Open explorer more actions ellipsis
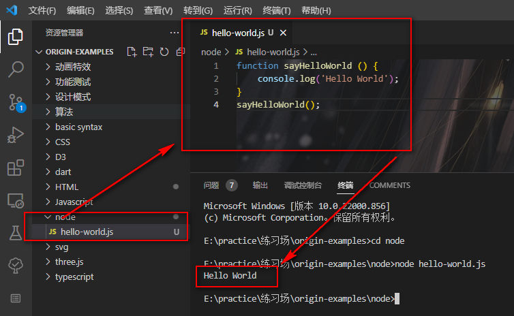Screen dimensions: 514x316 point(175,33)
